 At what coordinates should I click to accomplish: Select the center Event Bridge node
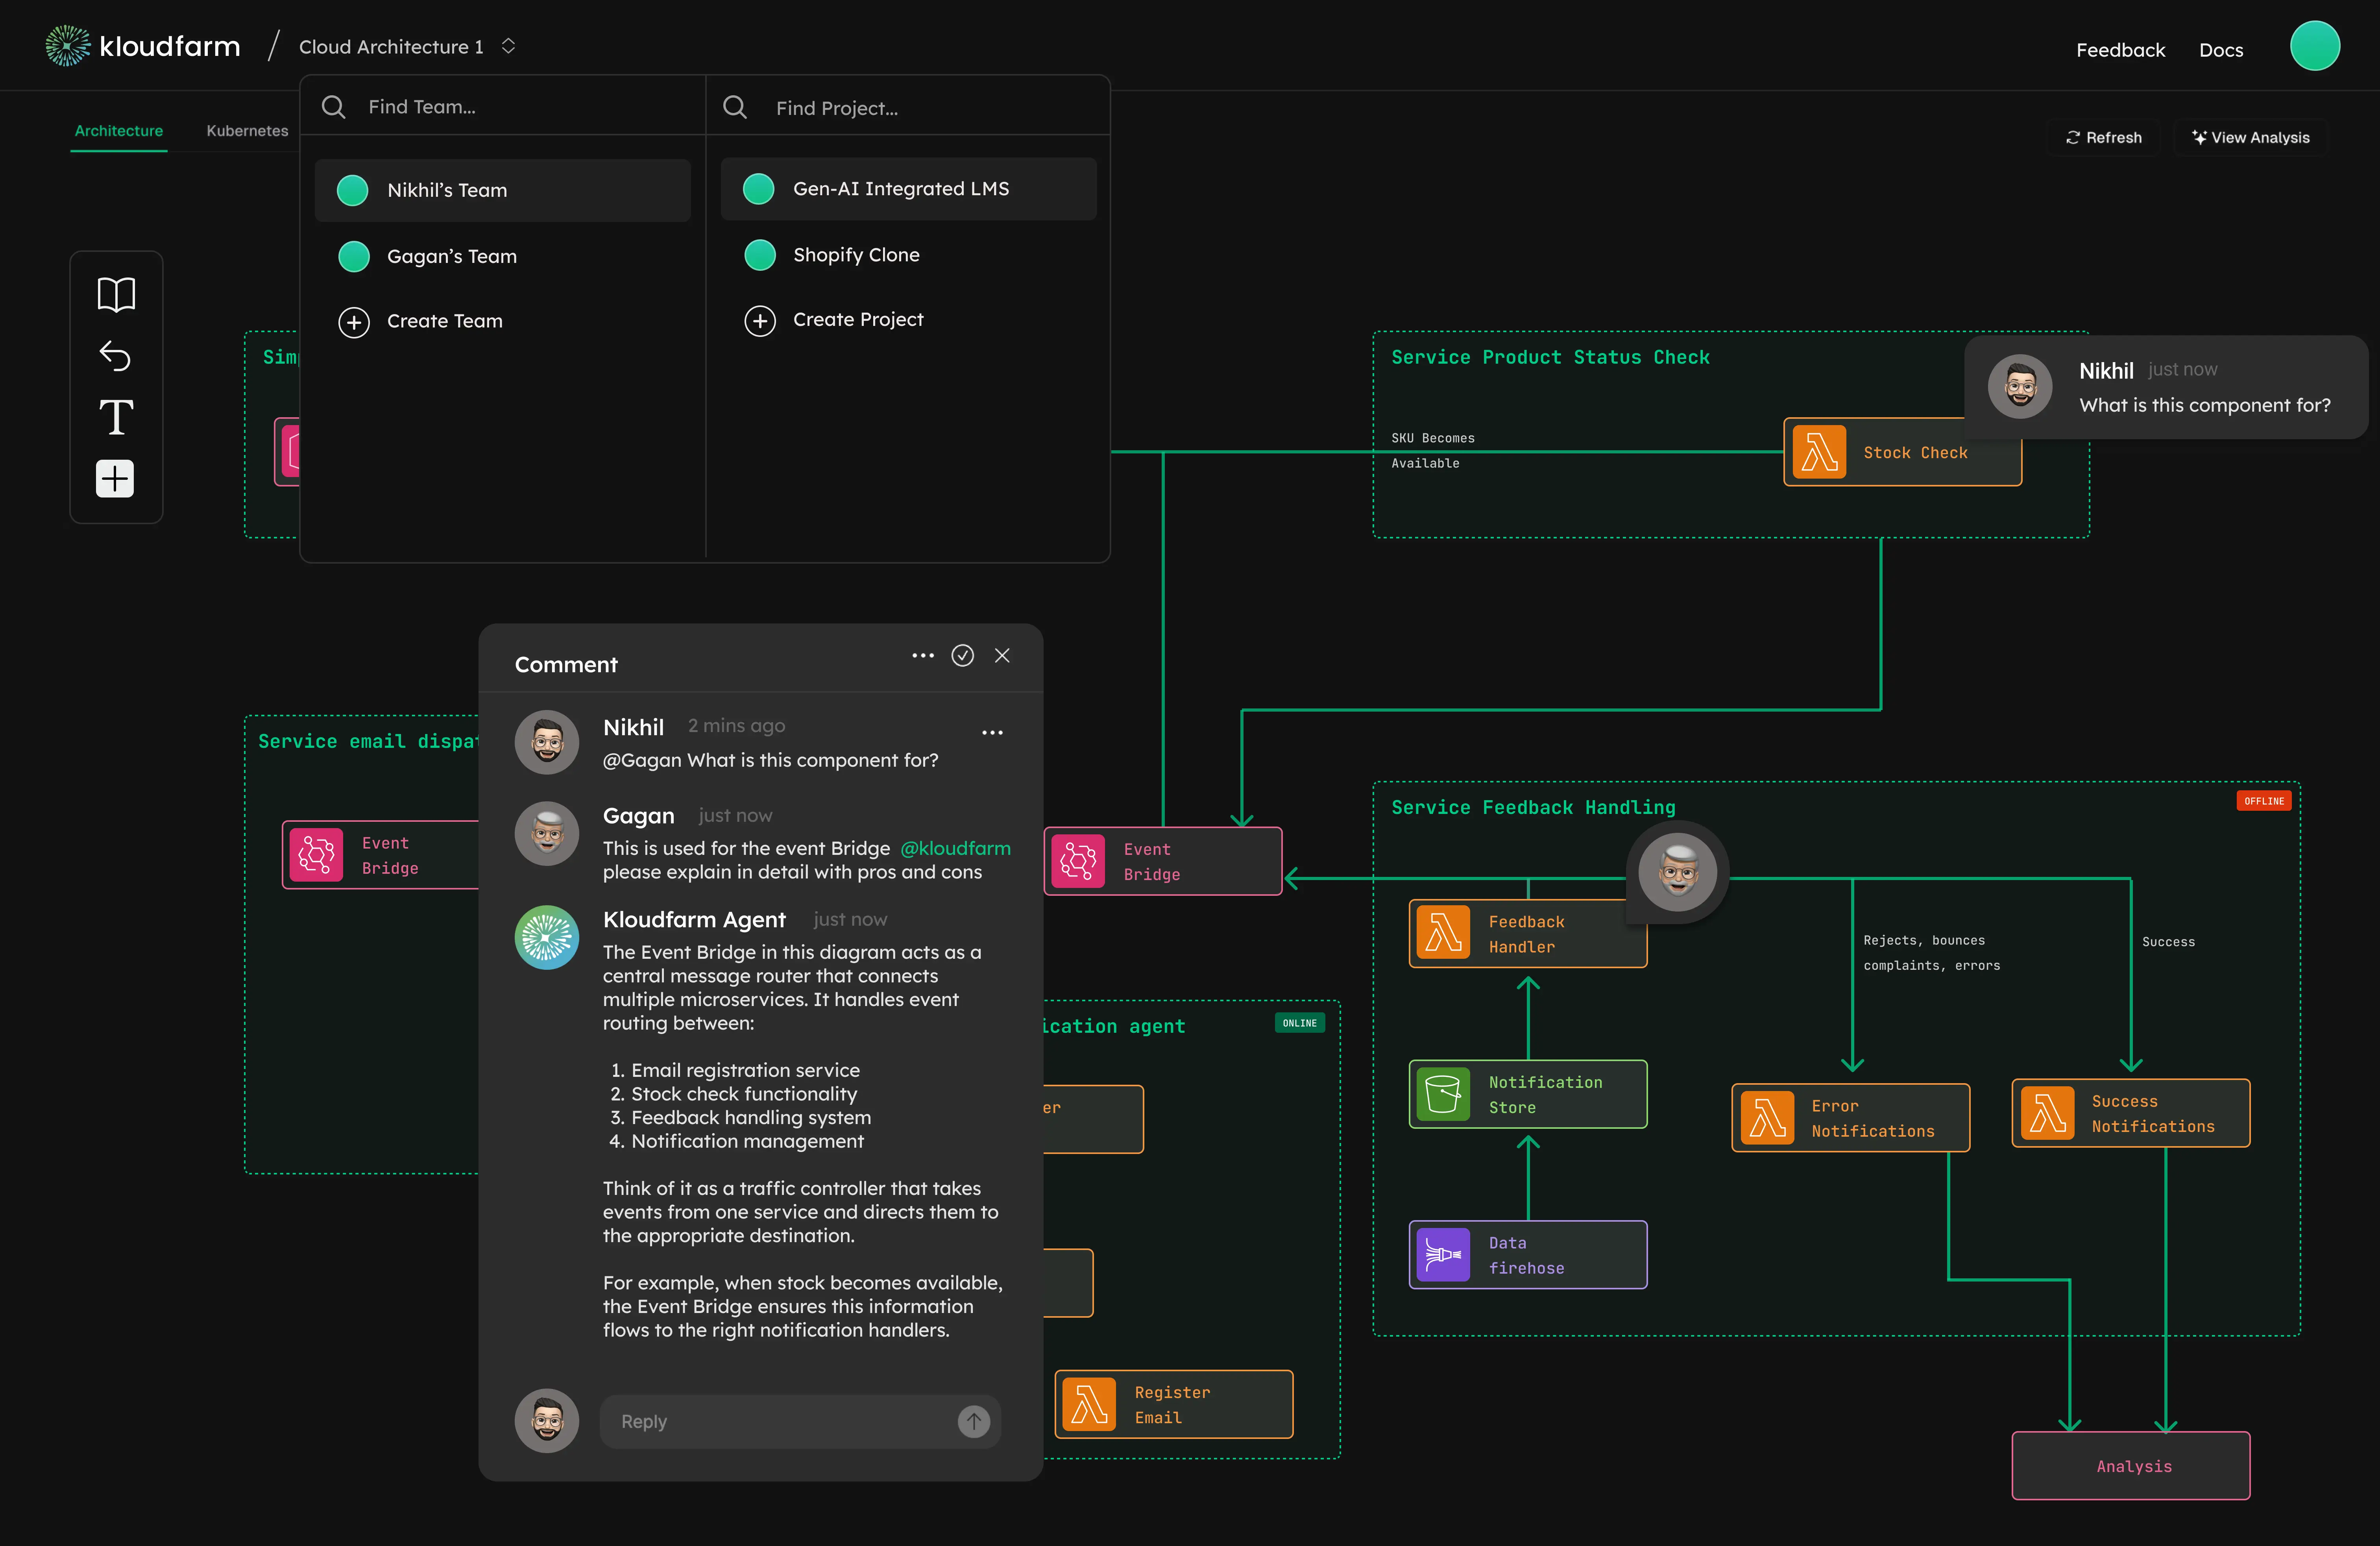(1162, 861)
